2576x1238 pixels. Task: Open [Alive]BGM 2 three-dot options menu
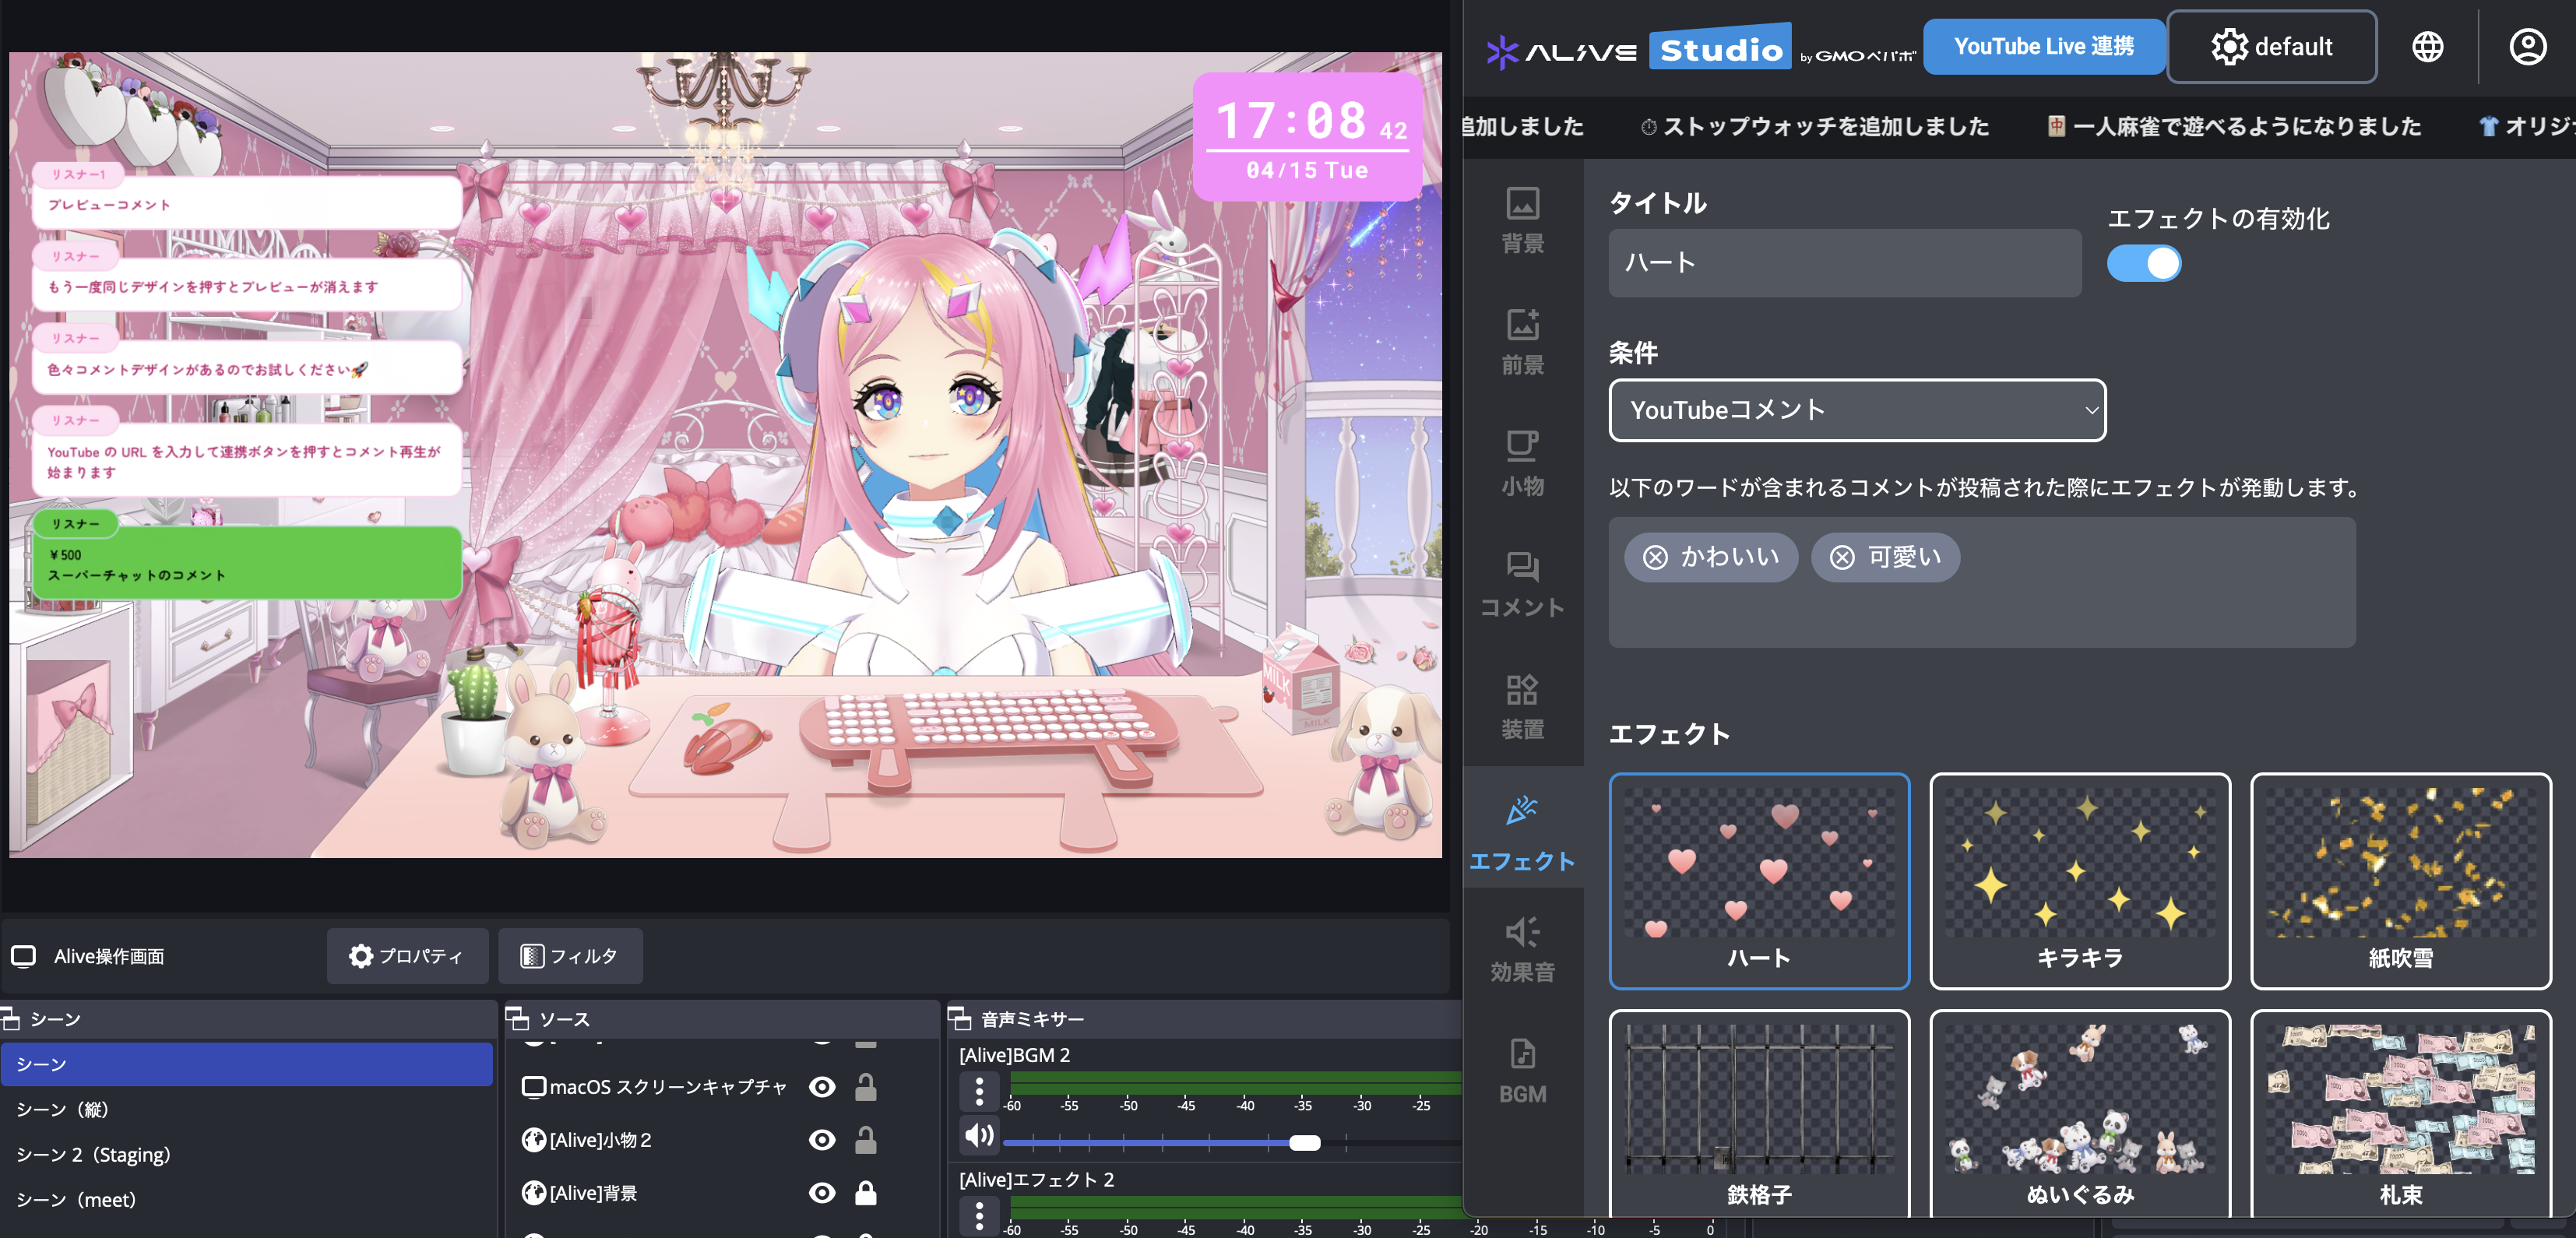coord(979,1091)
